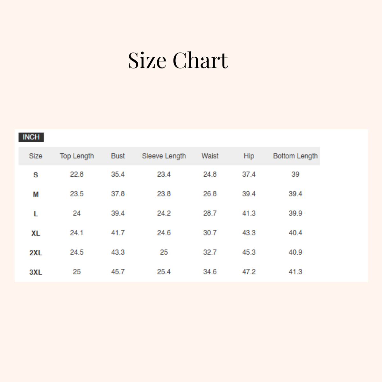Image resolution: width=382 pixels, height=382 pixels.
Task: Click the 22.8 top length value
Action: [77, 174]
